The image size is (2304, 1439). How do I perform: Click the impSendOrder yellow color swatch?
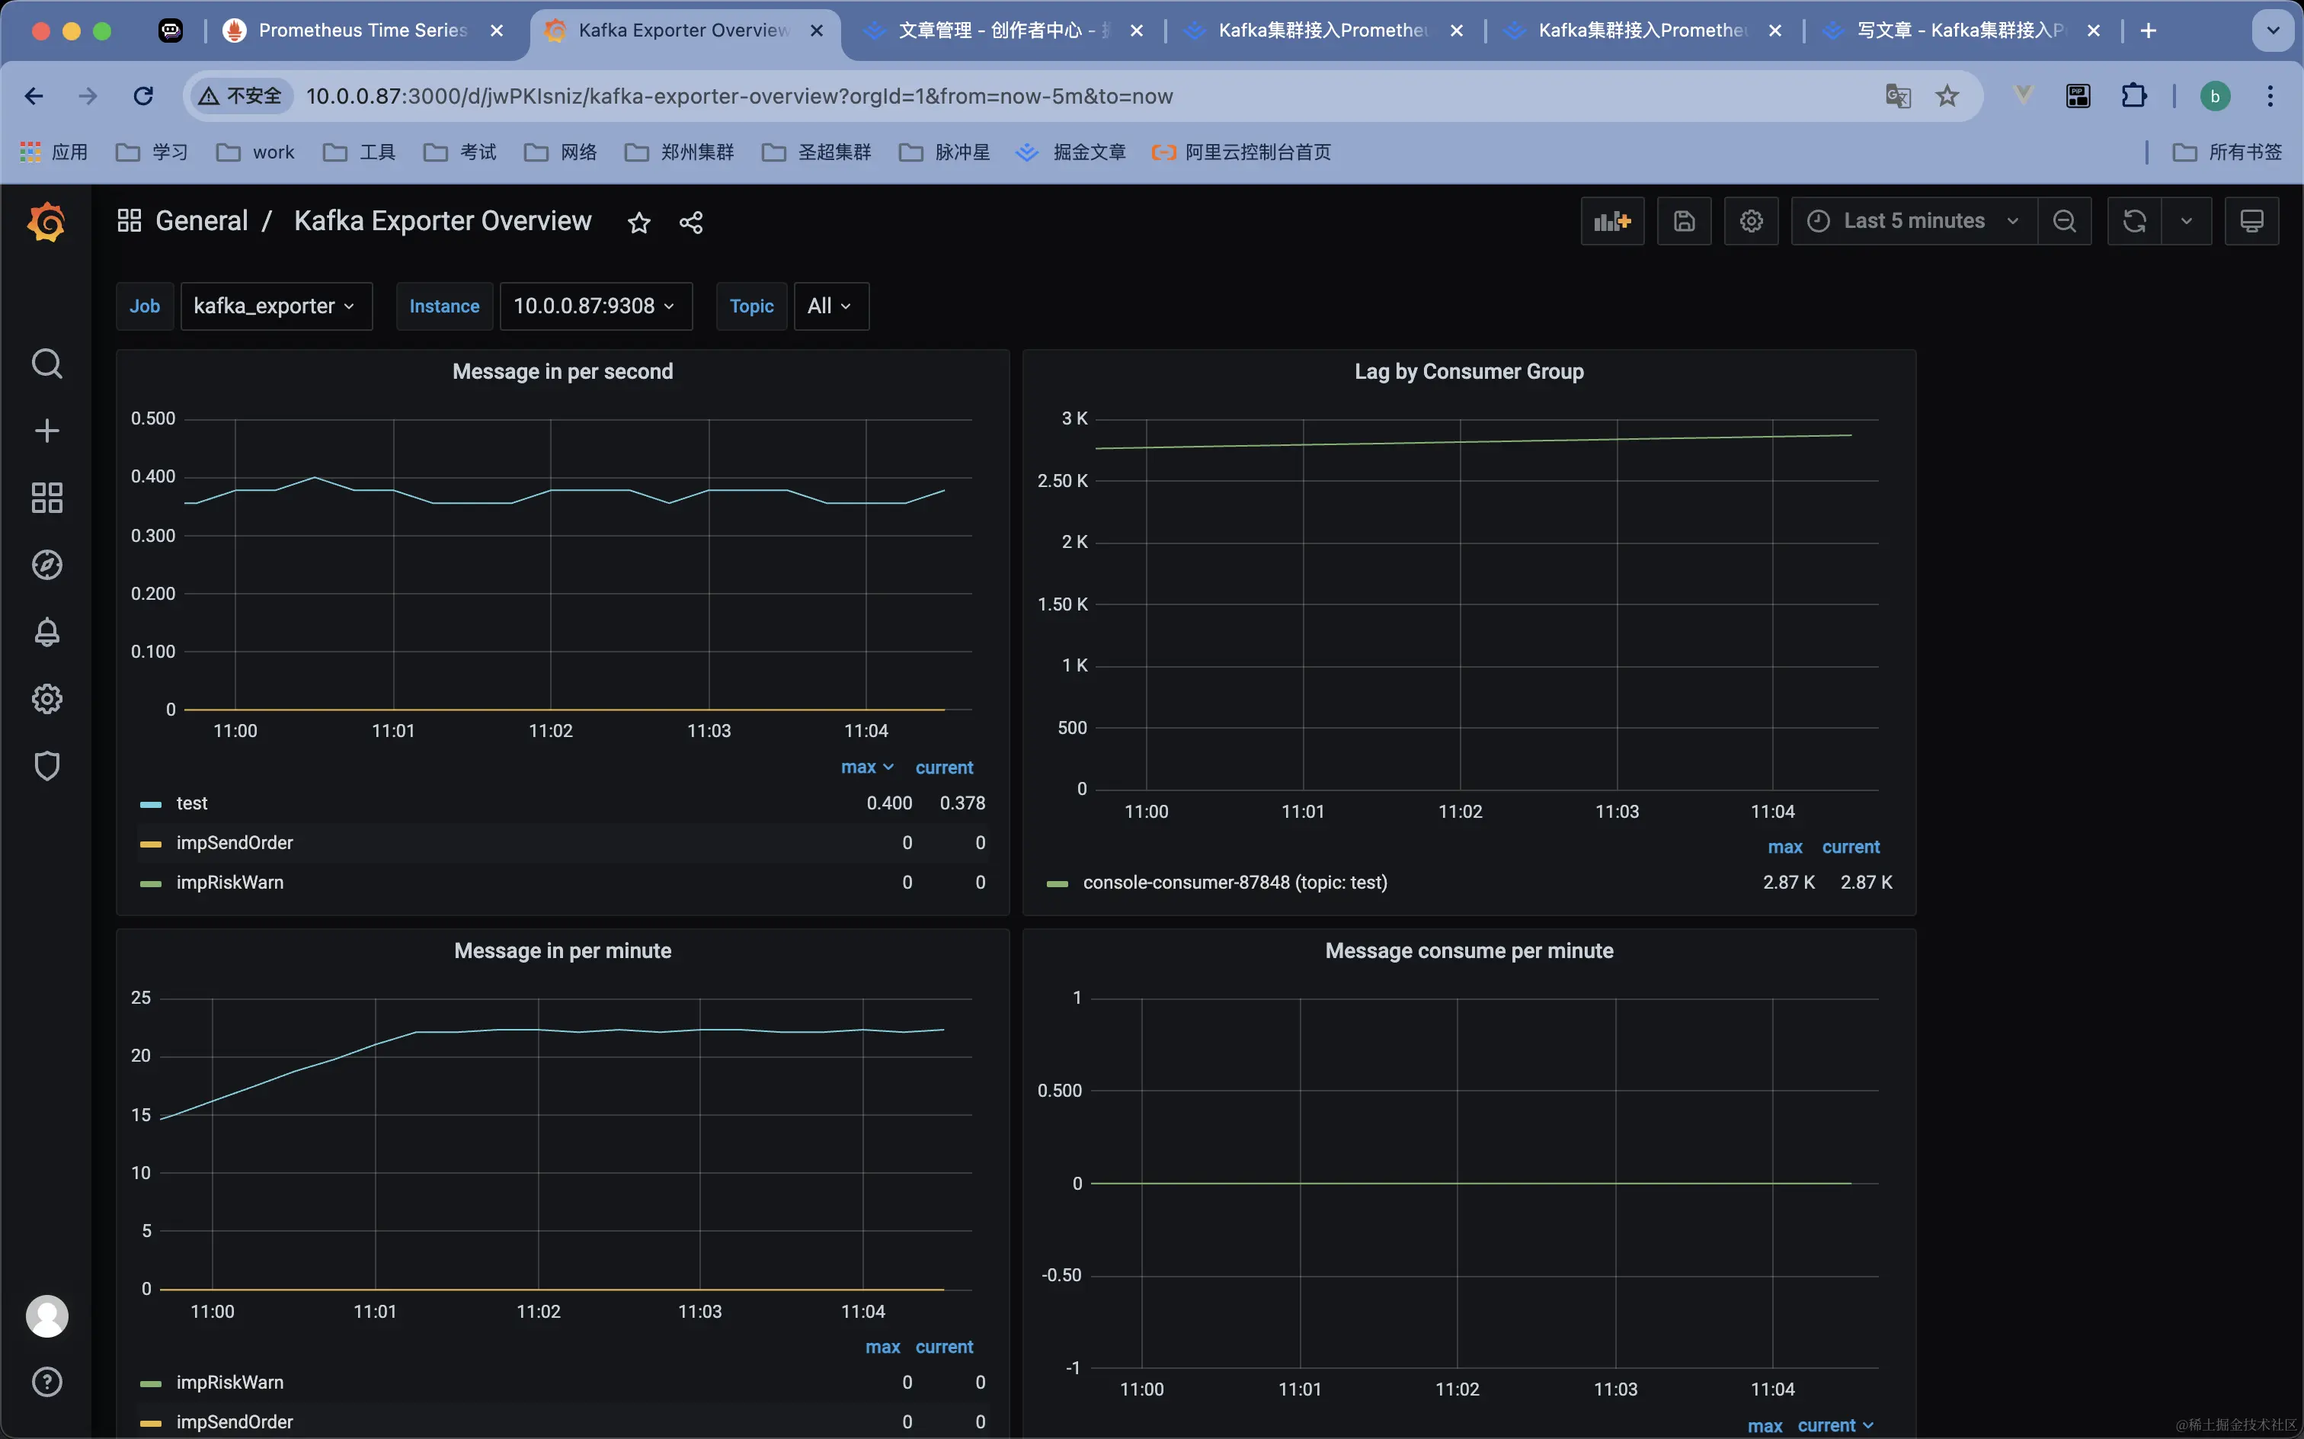(x=150, y=844)
